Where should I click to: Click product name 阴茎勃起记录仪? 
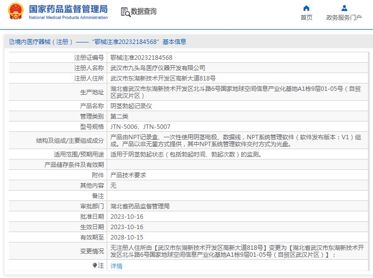pyautogui.click(x=131, y=106)
